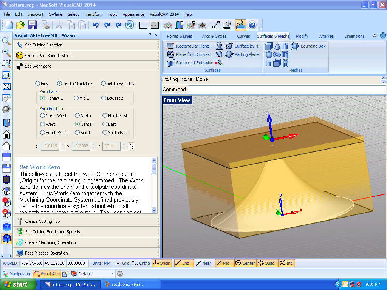Toggle the Visual Aids button
The width and height of the screenshot is (387, 290).
pos(46,273)
